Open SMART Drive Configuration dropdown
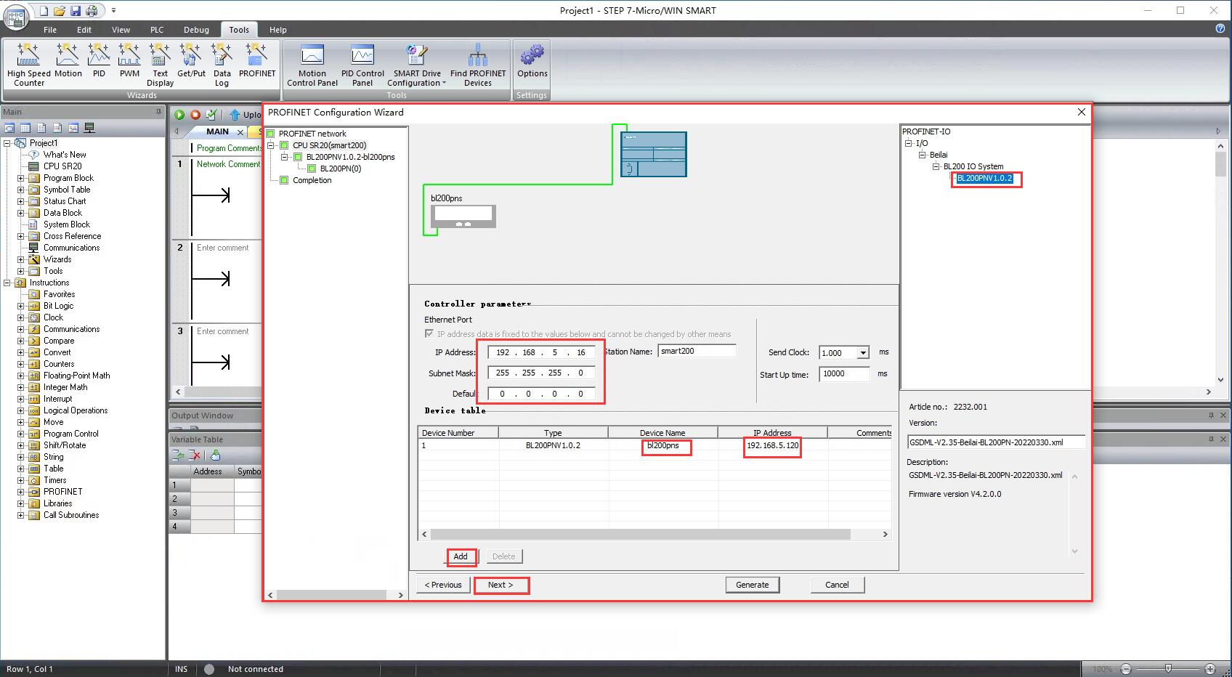This screenshot has width=1232, height=677. pos(417,65)
